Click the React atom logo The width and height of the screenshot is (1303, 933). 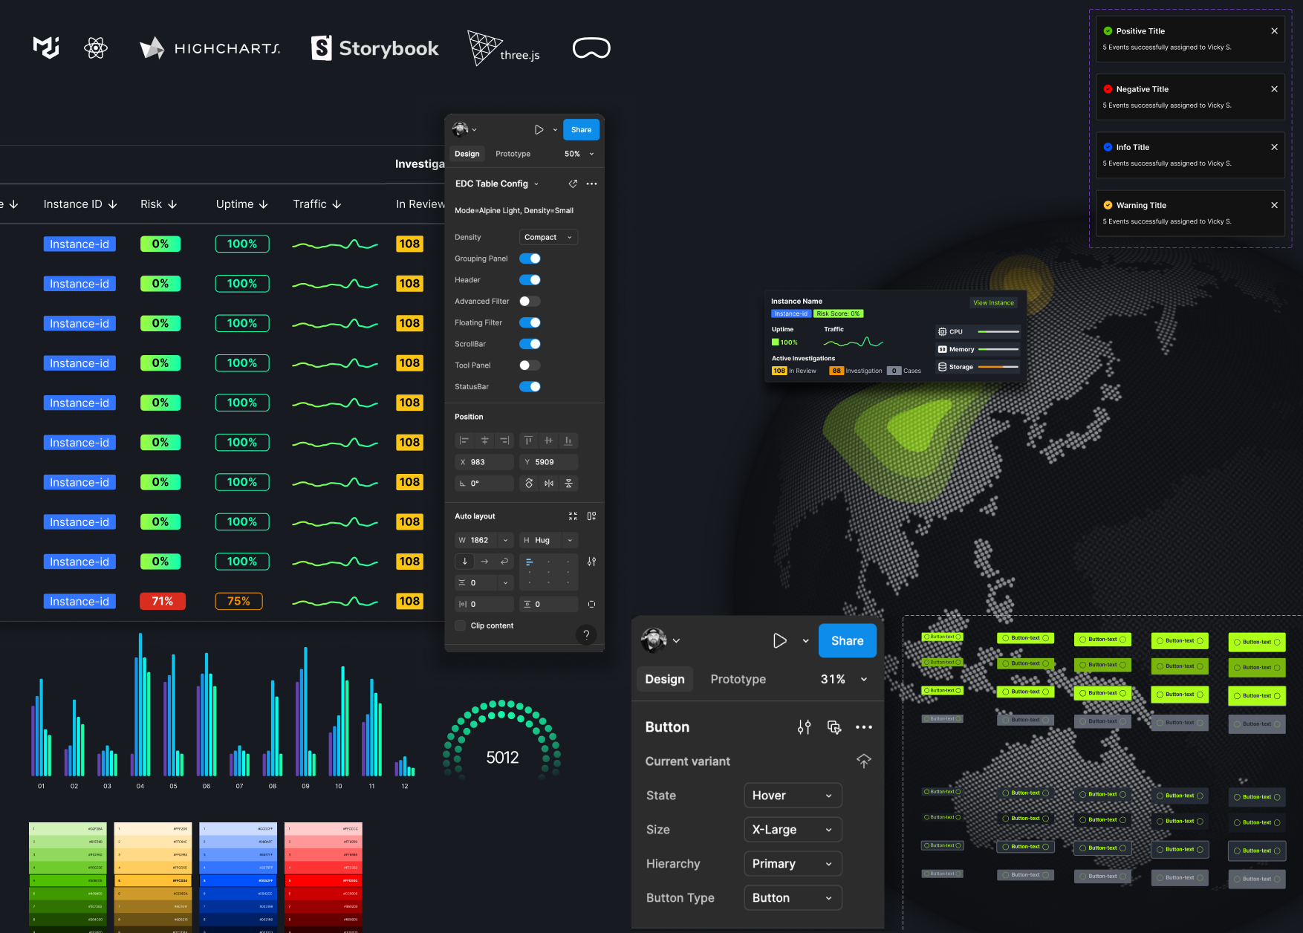[x=96, y=48]
